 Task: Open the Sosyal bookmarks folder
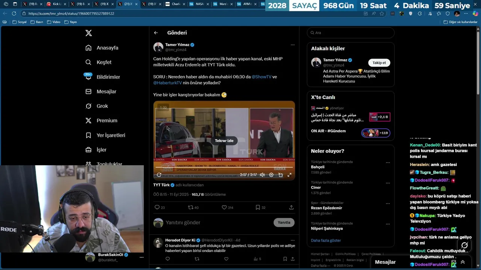20,22
